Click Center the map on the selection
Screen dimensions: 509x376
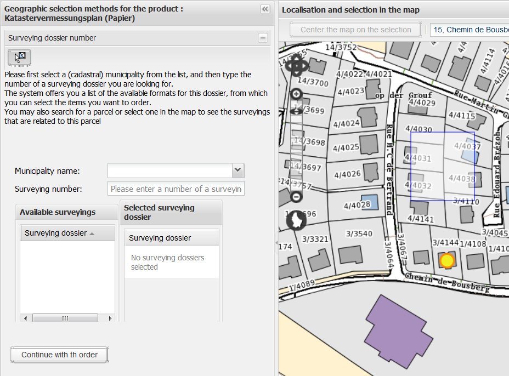coord(355,30)
